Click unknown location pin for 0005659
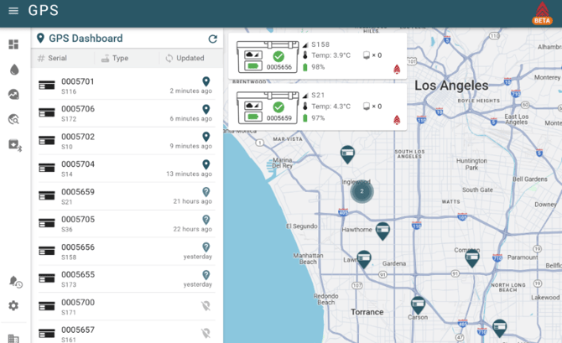 coord(206,192)
